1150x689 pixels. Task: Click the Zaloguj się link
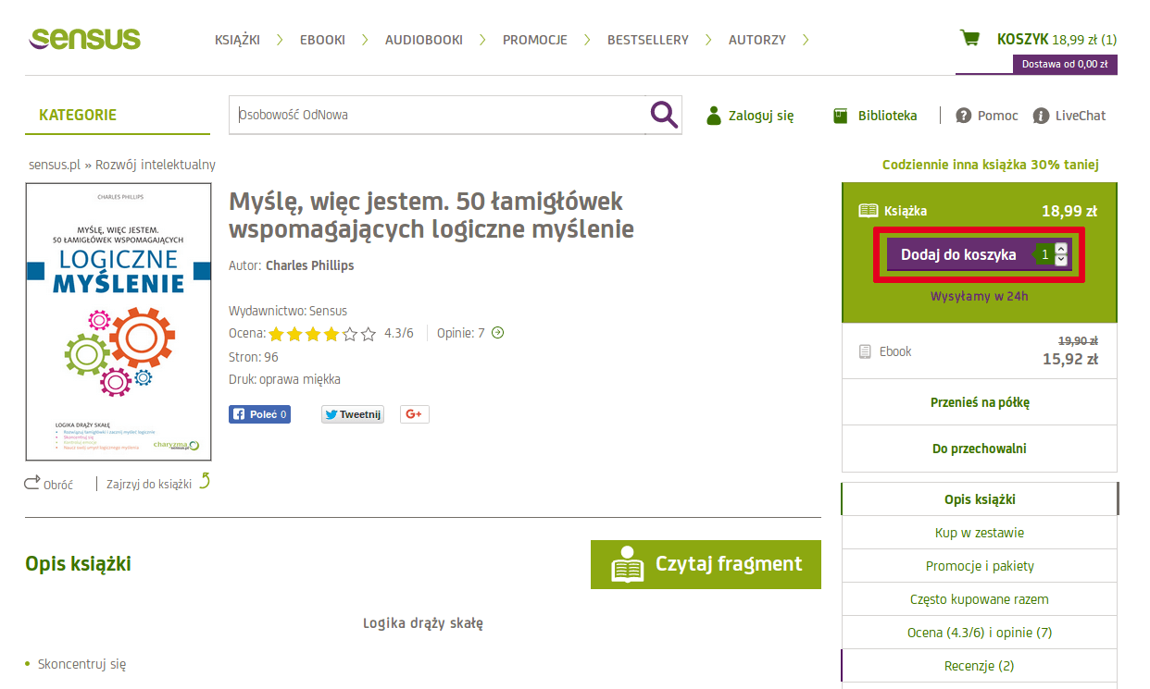click(x=761, y=116)
